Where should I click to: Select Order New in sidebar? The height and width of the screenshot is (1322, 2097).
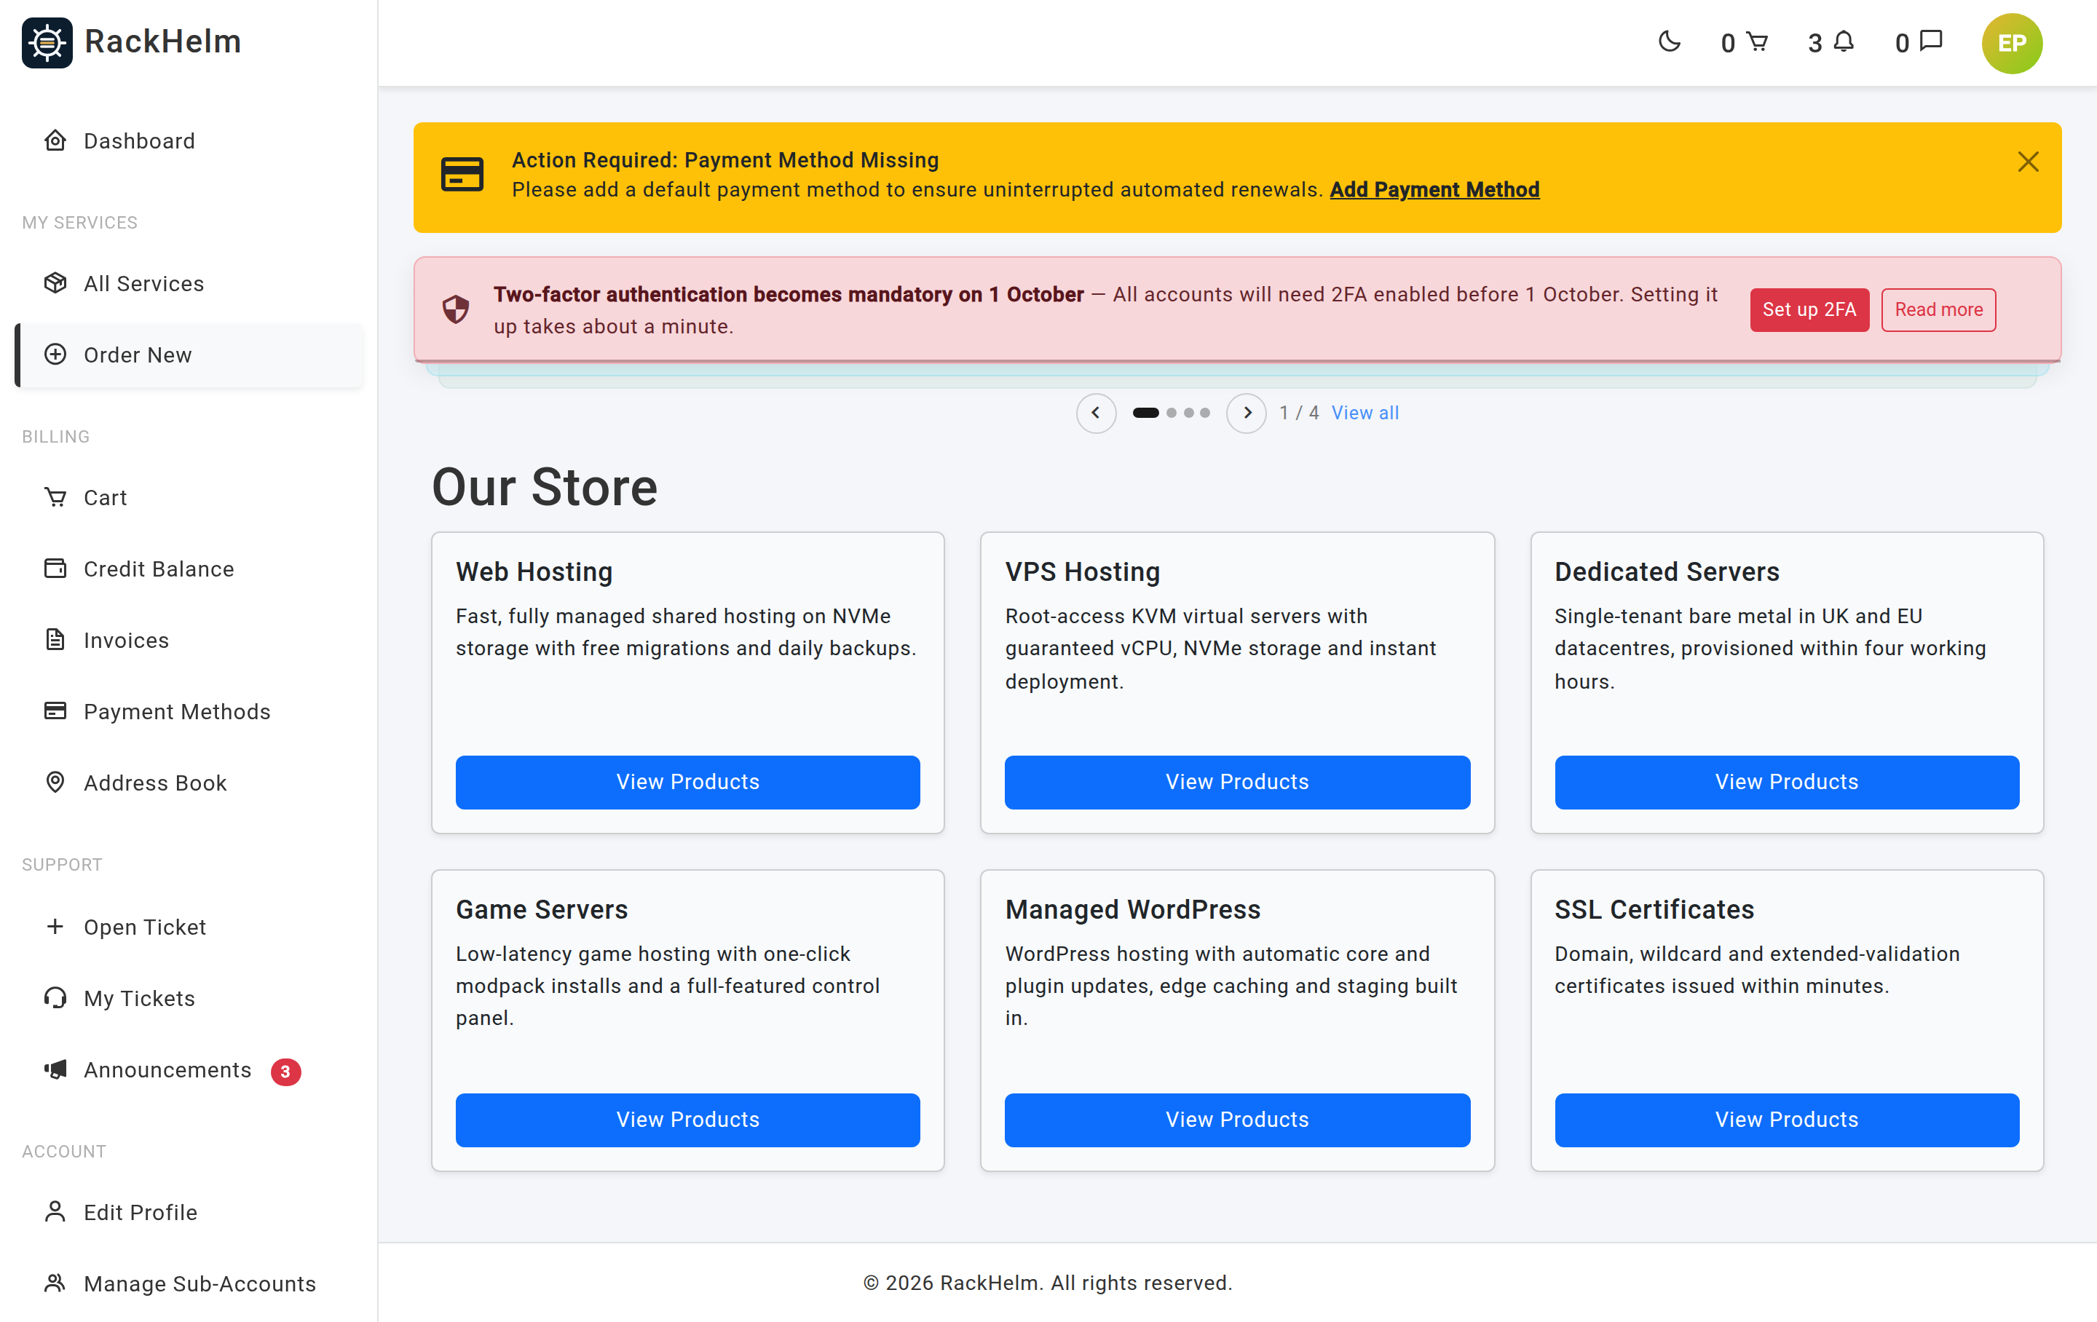[190, 355]
